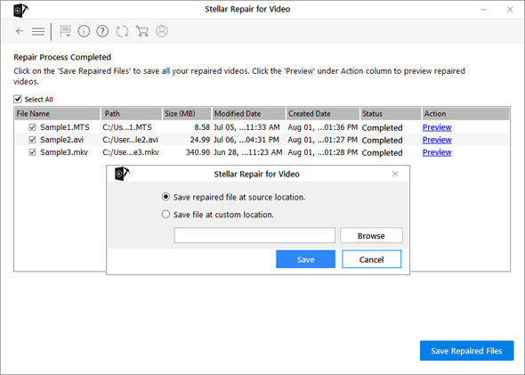
Task: Open the Buy shopping cart icon
Action: click(x=142, y=31)
